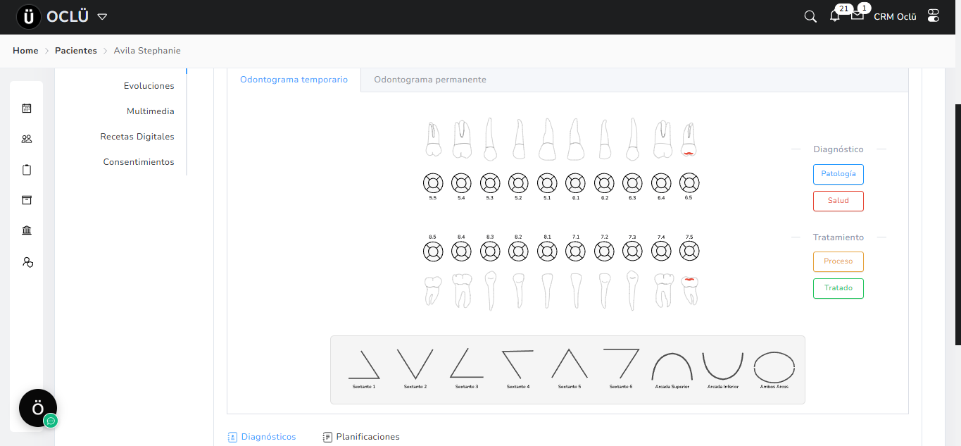Open the clipboard sidebar icon
Image resolution: width=961 pixels, height=446 pixels.
click(x=27, y=170)
